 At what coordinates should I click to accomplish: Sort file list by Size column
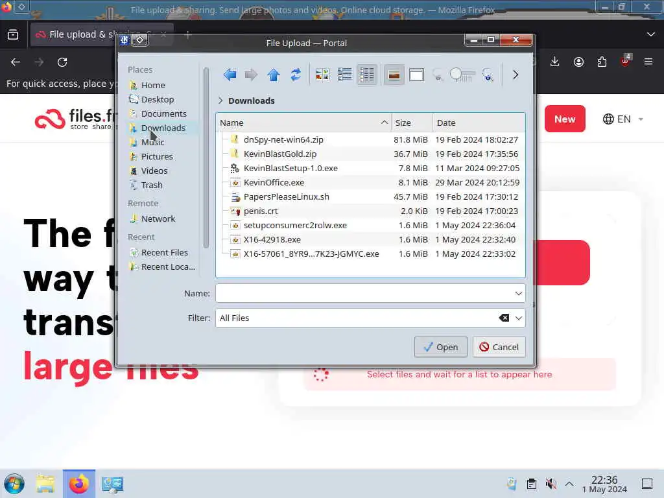(x=412, y=123)
